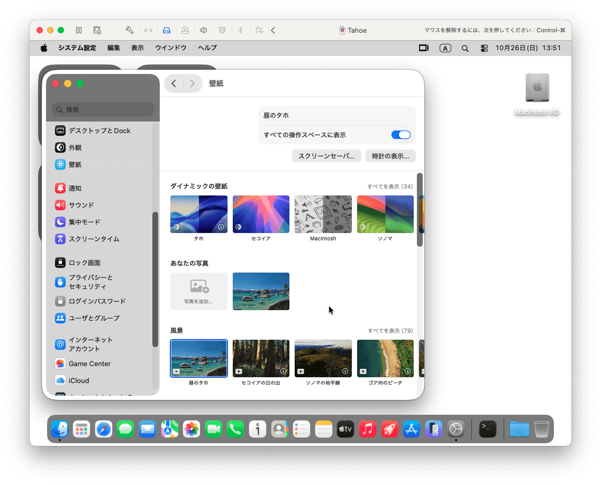This screenshot has height=485, width=601.
Task: Open スクリーンタイム screen time settings
Action: point(94,239)
